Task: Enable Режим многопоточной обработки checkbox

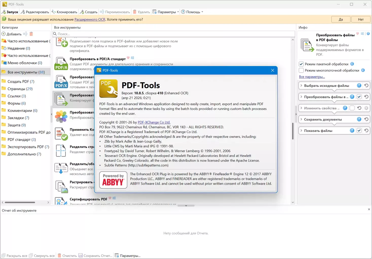Action: pyautogui.click(x=301, y=70)
